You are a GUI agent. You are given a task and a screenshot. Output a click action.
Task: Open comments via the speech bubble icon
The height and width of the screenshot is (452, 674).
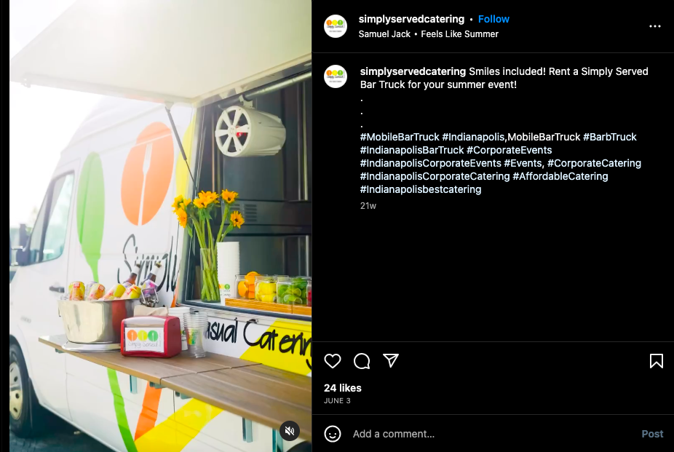(362, 361)
